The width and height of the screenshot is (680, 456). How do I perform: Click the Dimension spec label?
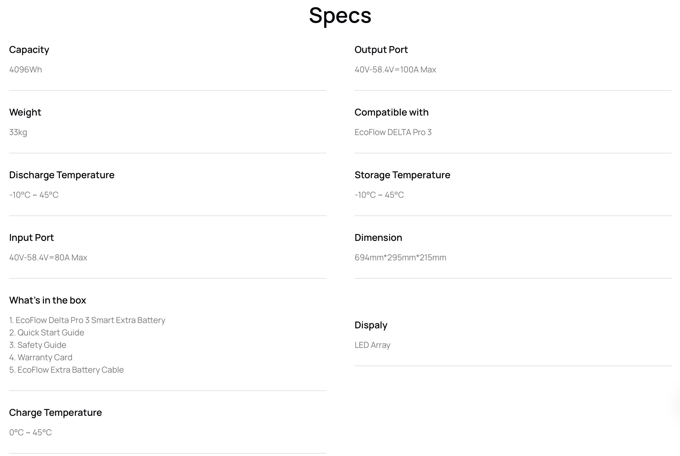point(378,238)
